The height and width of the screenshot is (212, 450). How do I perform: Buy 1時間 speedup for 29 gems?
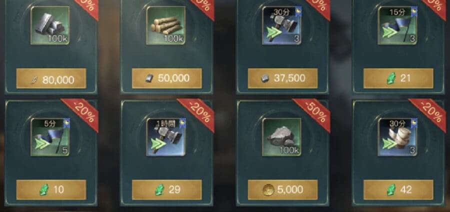(x=166, y=190)
